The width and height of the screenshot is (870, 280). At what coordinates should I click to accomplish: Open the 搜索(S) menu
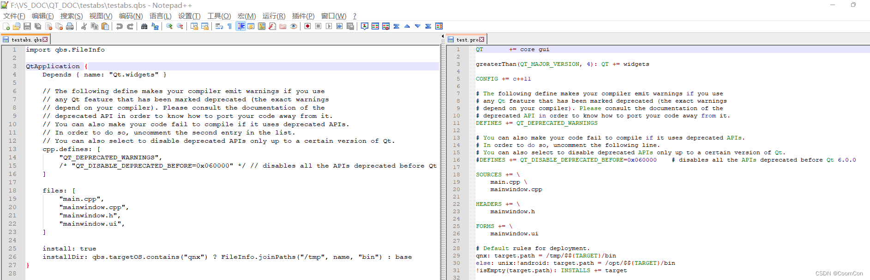point(72,16)
